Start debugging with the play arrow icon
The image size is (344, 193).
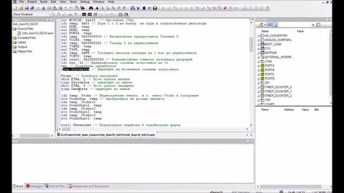(163, 8)
